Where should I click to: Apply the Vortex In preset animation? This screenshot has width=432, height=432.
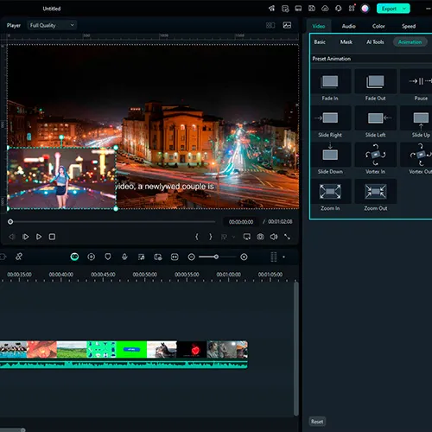pyautogui.click(x=375, y=159)
